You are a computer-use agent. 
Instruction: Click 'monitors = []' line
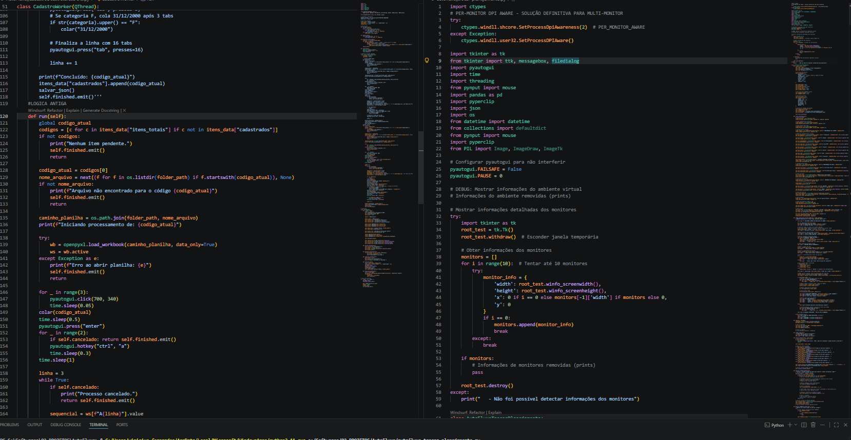point(479,257)
